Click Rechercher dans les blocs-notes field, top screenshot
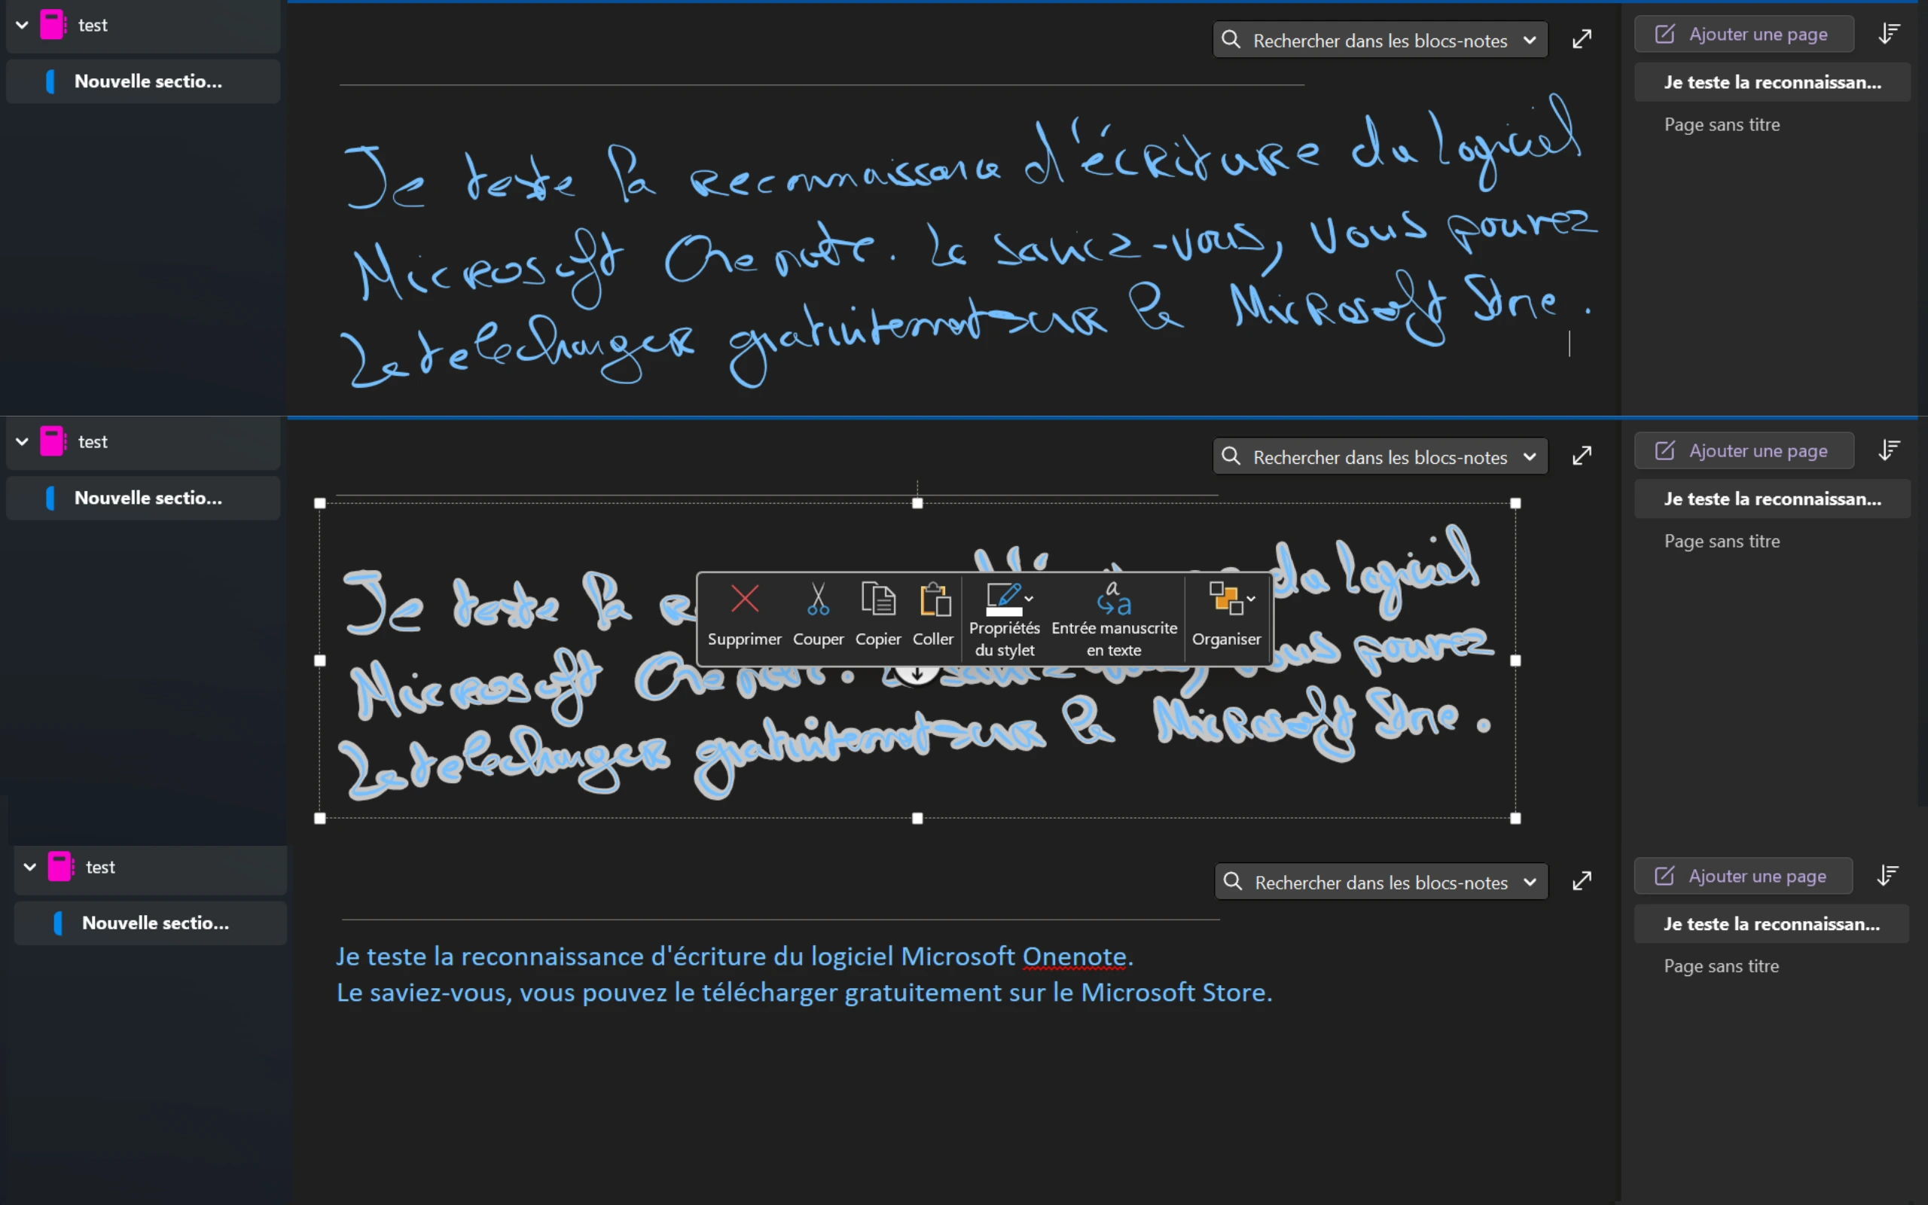 1380,40
